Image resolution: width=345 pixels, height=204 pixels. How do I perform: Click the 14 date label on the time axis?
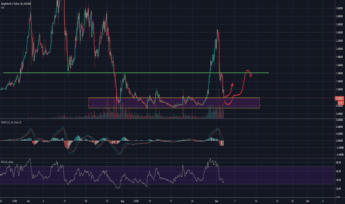point(256,201)
